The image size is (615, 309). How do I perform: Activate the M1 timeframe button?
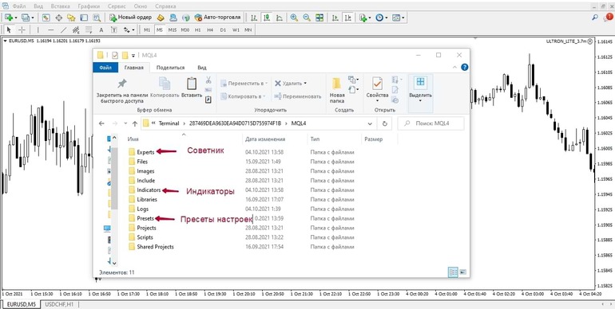pos(147,29)
